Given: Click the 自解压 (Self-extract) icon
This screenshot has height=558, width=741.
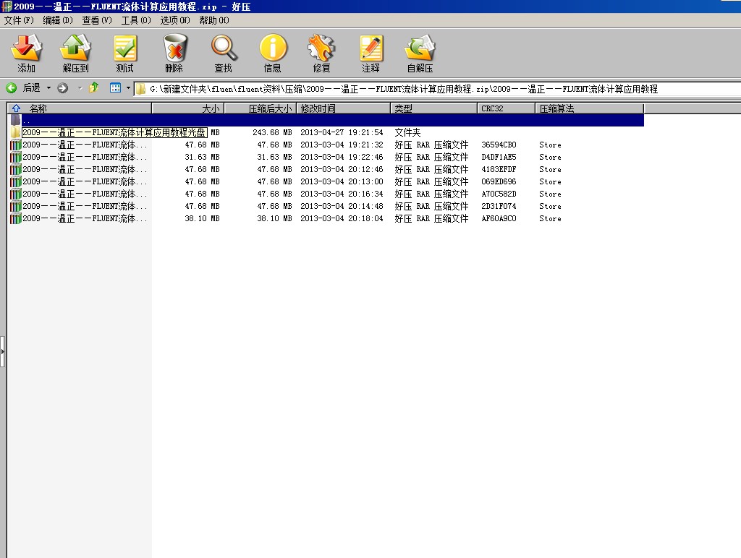Looking at the screenshot, I should click(420, 54).
